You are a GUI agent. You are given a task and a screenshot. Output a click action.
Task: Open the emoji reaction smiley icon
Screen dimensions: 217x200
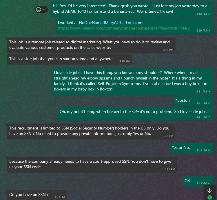coord(39,10)
